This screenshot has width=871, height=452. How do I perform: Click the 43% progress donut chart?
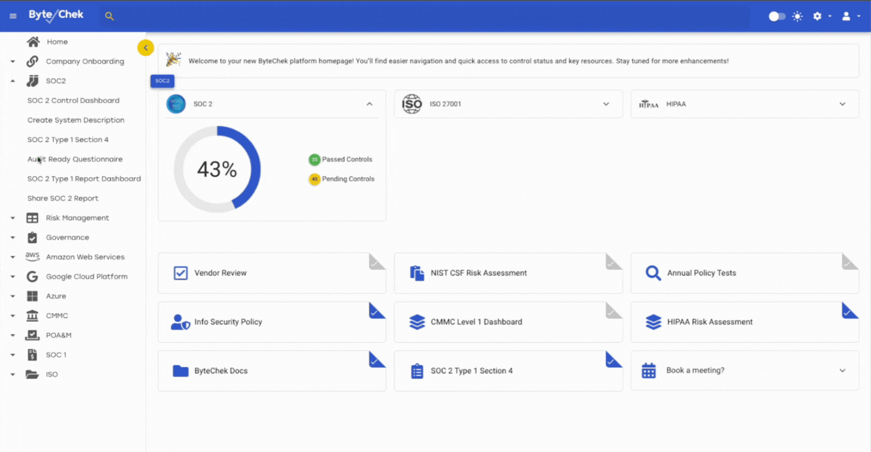pos(217,169)
